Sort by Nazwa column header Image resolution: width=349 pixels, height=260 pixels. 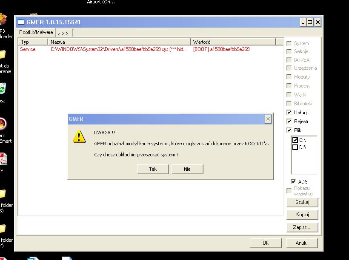point(119,42)
